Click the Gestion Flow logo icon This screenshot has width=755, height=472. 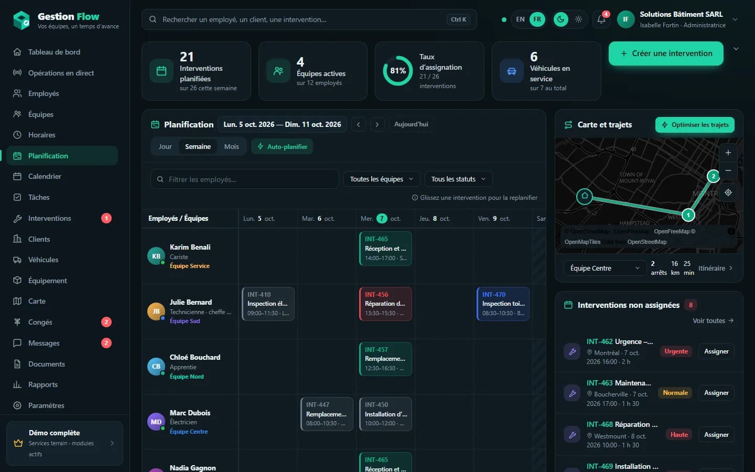pos(21,20)
